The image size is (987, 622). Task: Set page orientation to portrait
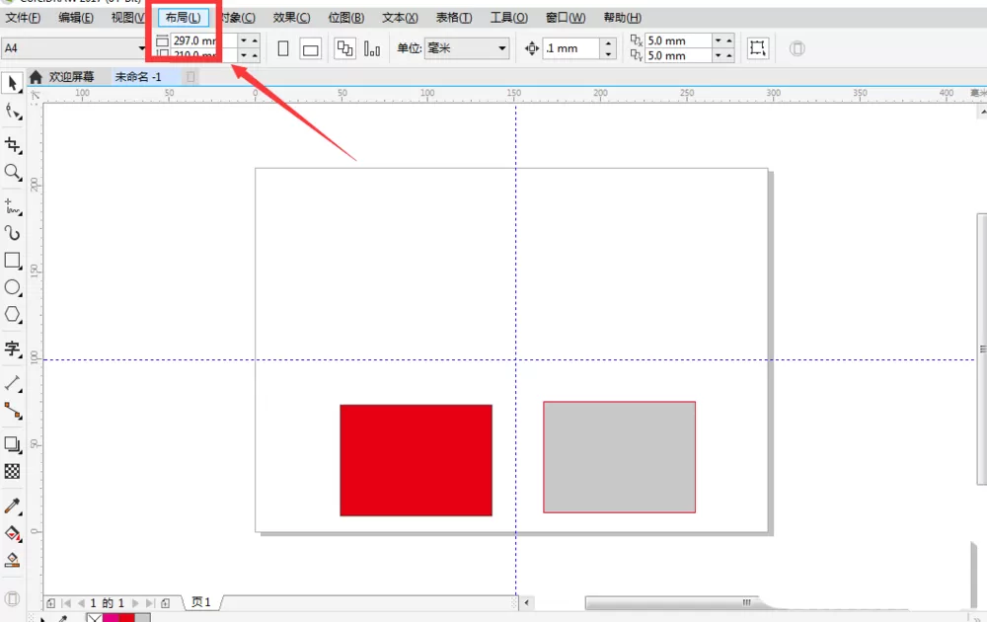pos(283,48)
